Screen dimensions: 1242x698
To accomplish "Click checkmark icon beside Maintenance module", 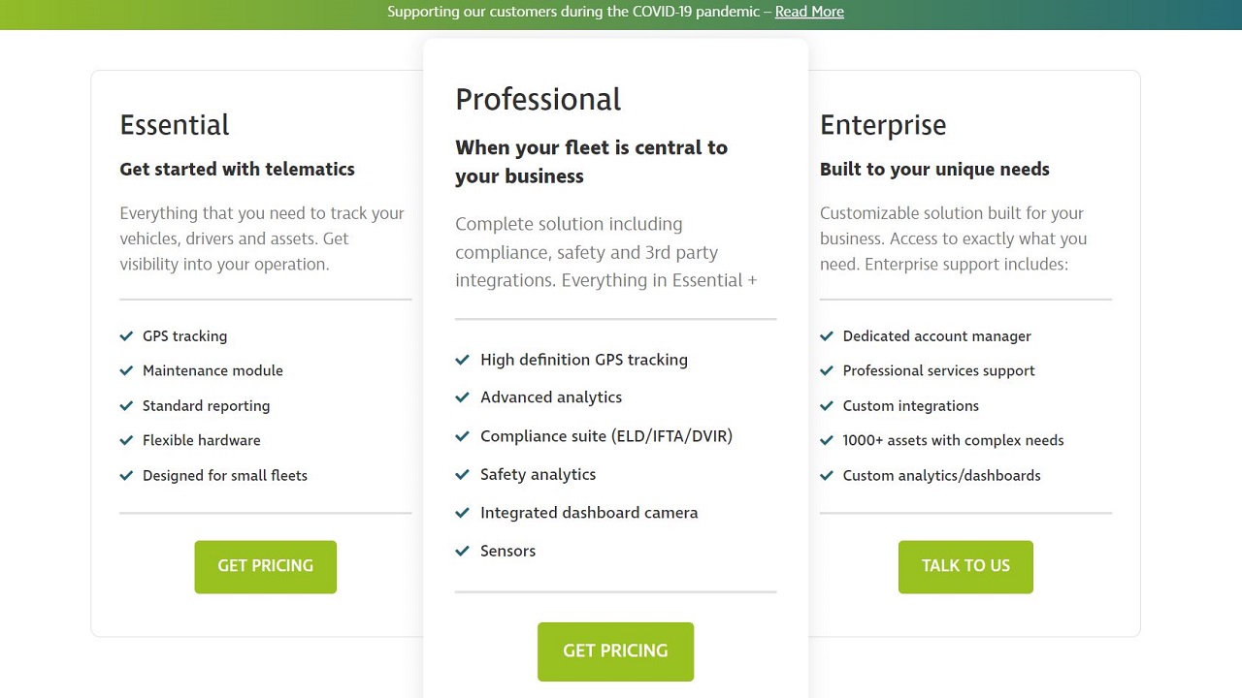I will coord(126,370).
